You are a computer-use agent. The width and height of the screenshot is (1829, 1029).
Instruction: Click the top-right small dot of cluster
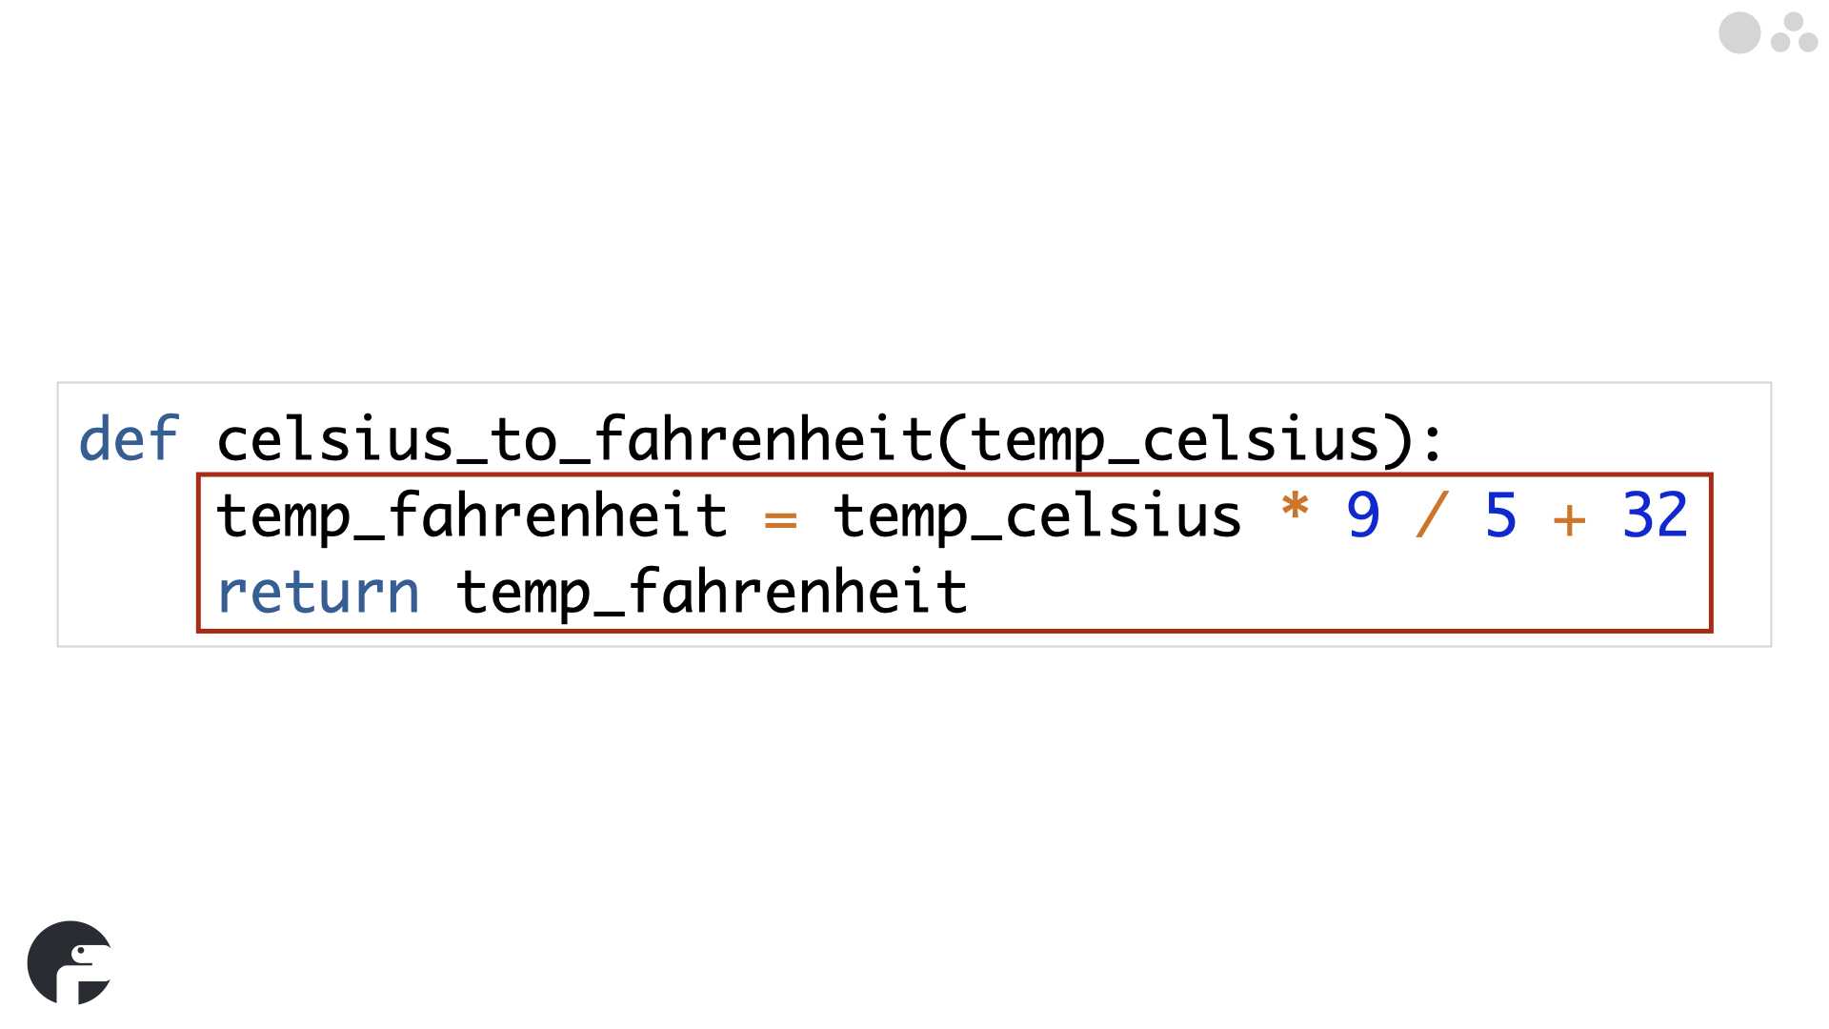[x=1794, y=21]
